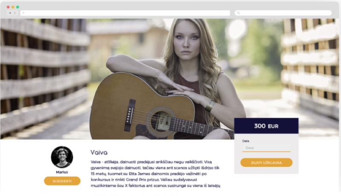Click into the Data date field
The width and height of the screenshot is (341, 196).
[266, 148]
